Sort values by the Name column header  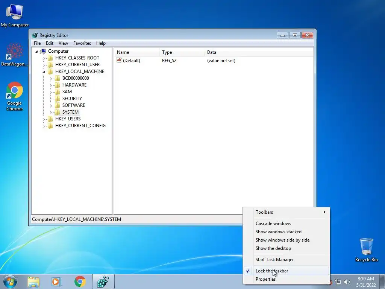click(x=137, y=52)
